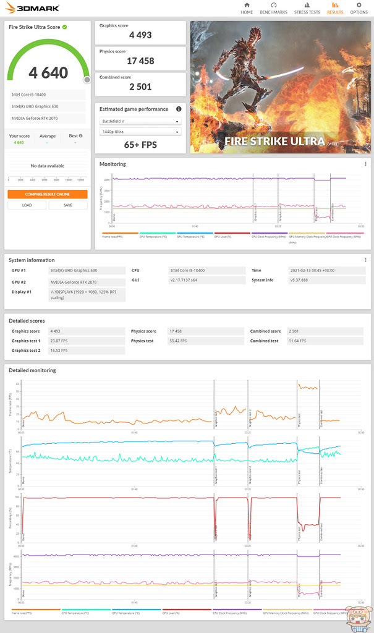This screenshot has height=633, width=374.
Task: Click the green validated checkmark beside Fire Strike Ultra Score
Action: coord(65,27)
